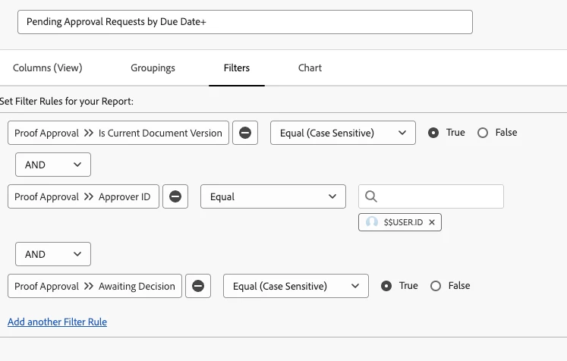567x361 pixels.
Task: Open the second AND operator dropdown
Action: tap(53, 254)
